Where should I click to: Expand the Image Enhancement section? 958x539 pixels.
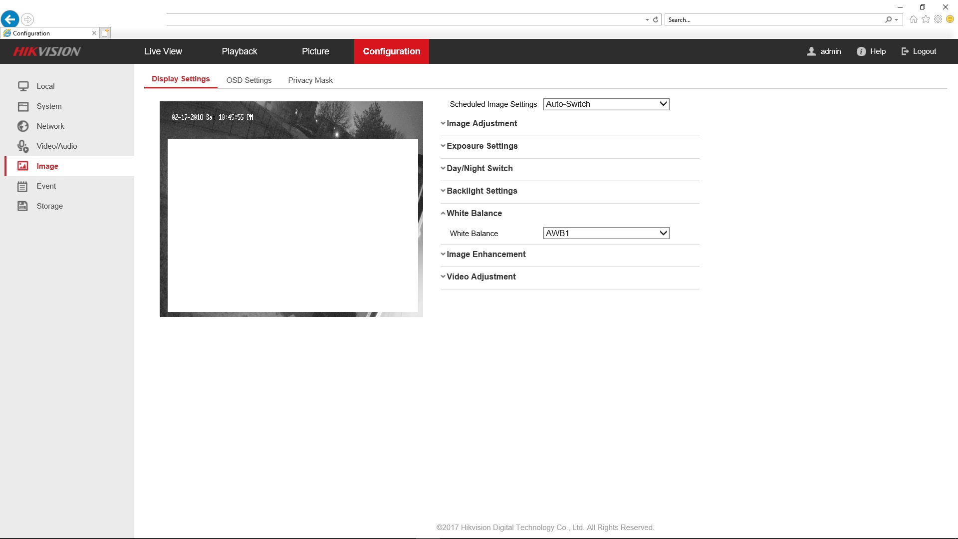point(485,254)
